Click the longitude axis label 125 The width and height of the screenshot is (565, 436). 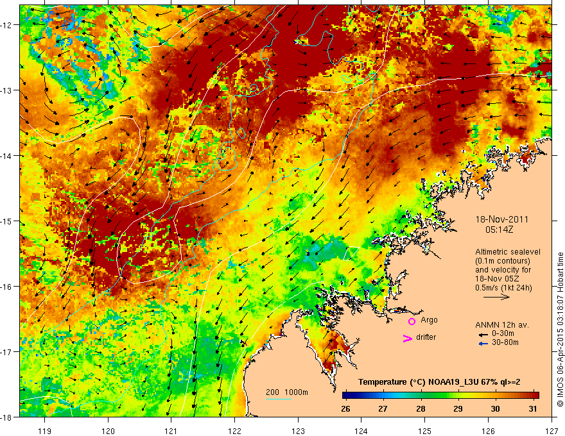point(425,432)
